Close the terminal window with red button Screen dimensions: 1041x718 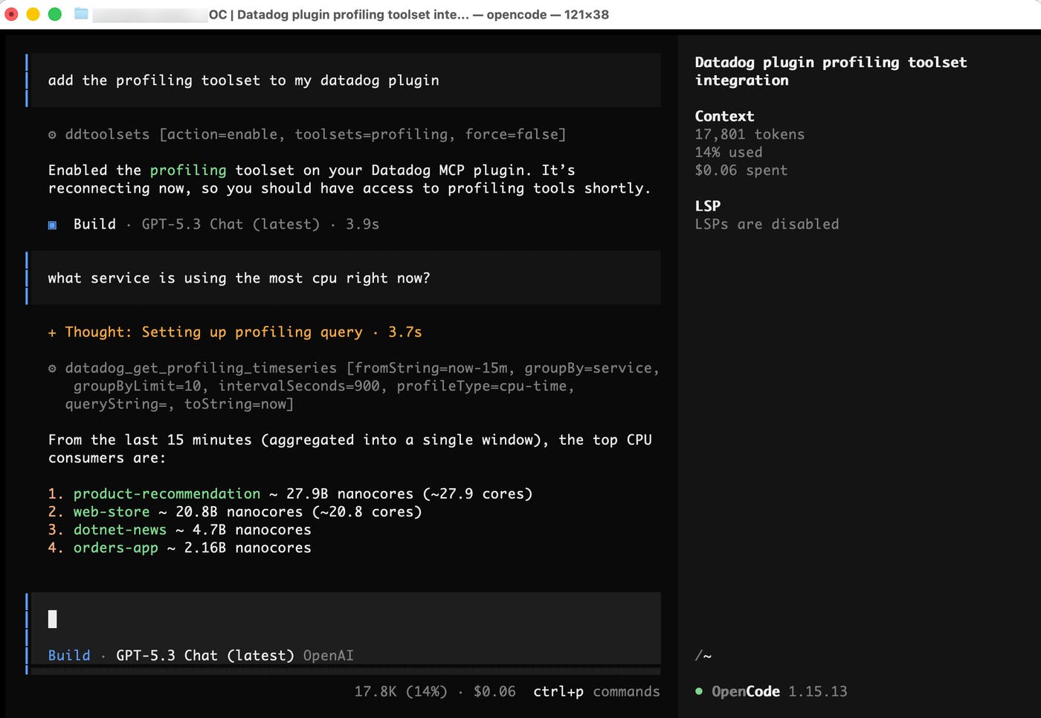12,14
